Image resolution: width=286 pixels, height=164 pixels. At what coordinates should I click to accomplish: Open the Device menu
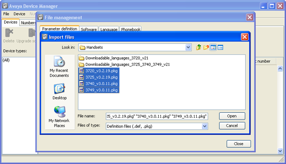pyautogui.click(x=19, y=14)
